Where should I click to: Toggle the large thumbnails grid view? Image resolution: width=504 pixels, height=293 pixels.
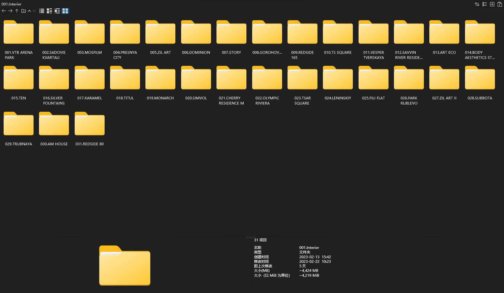(x=65, y=11)
